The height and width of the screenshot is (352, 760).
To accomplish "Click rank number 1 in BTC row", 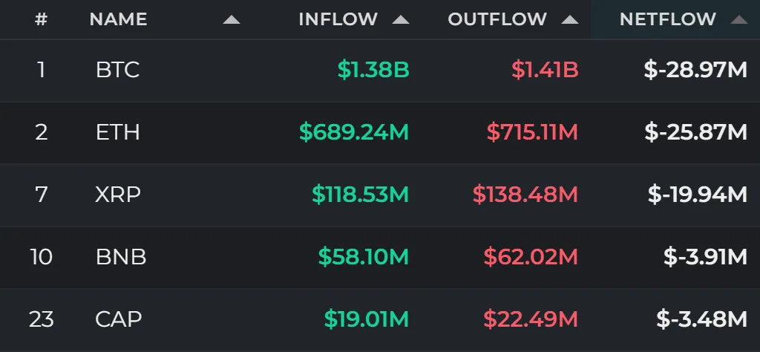I will coord(42,70).
